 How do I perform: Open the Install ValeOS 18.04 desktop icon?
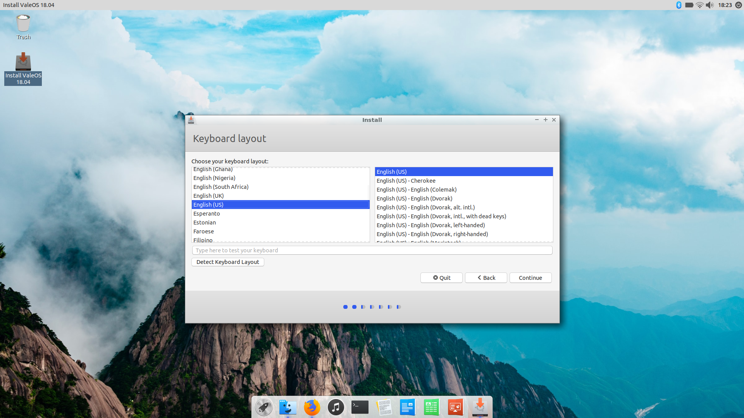pos(23,69)
